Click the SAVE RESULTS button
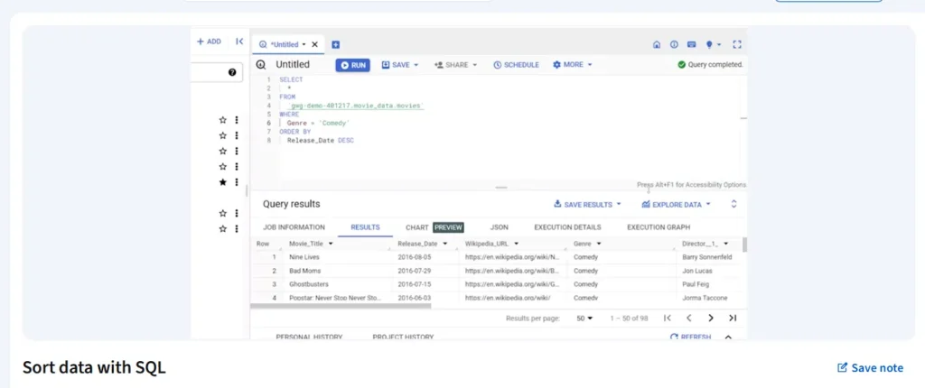Image resolution: width=925 pixels, height=388 pixels. [583, 205]
